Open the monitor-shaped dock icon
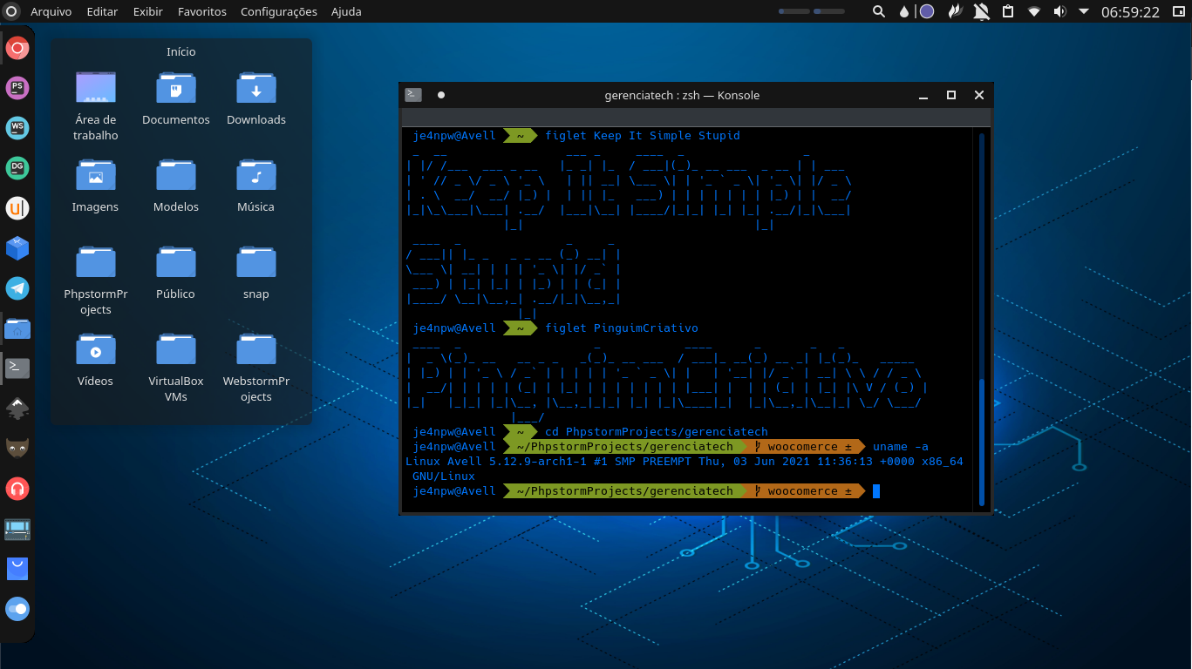The width and height of the screenshot is (1192, 669). 17,529
